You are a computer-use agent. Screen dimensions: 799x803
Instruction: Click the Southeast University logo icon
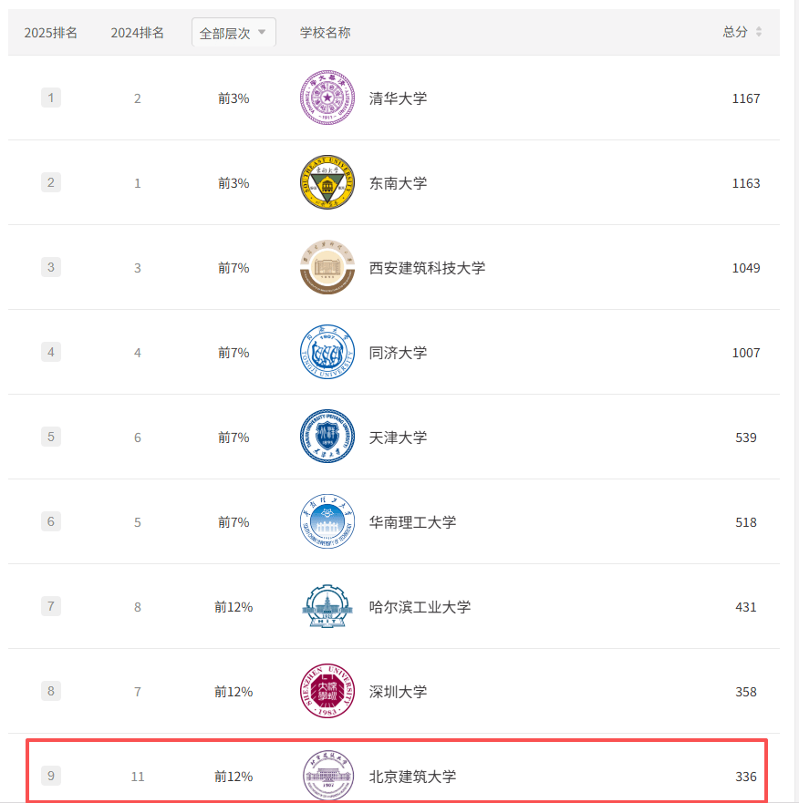tap(327, 182)
